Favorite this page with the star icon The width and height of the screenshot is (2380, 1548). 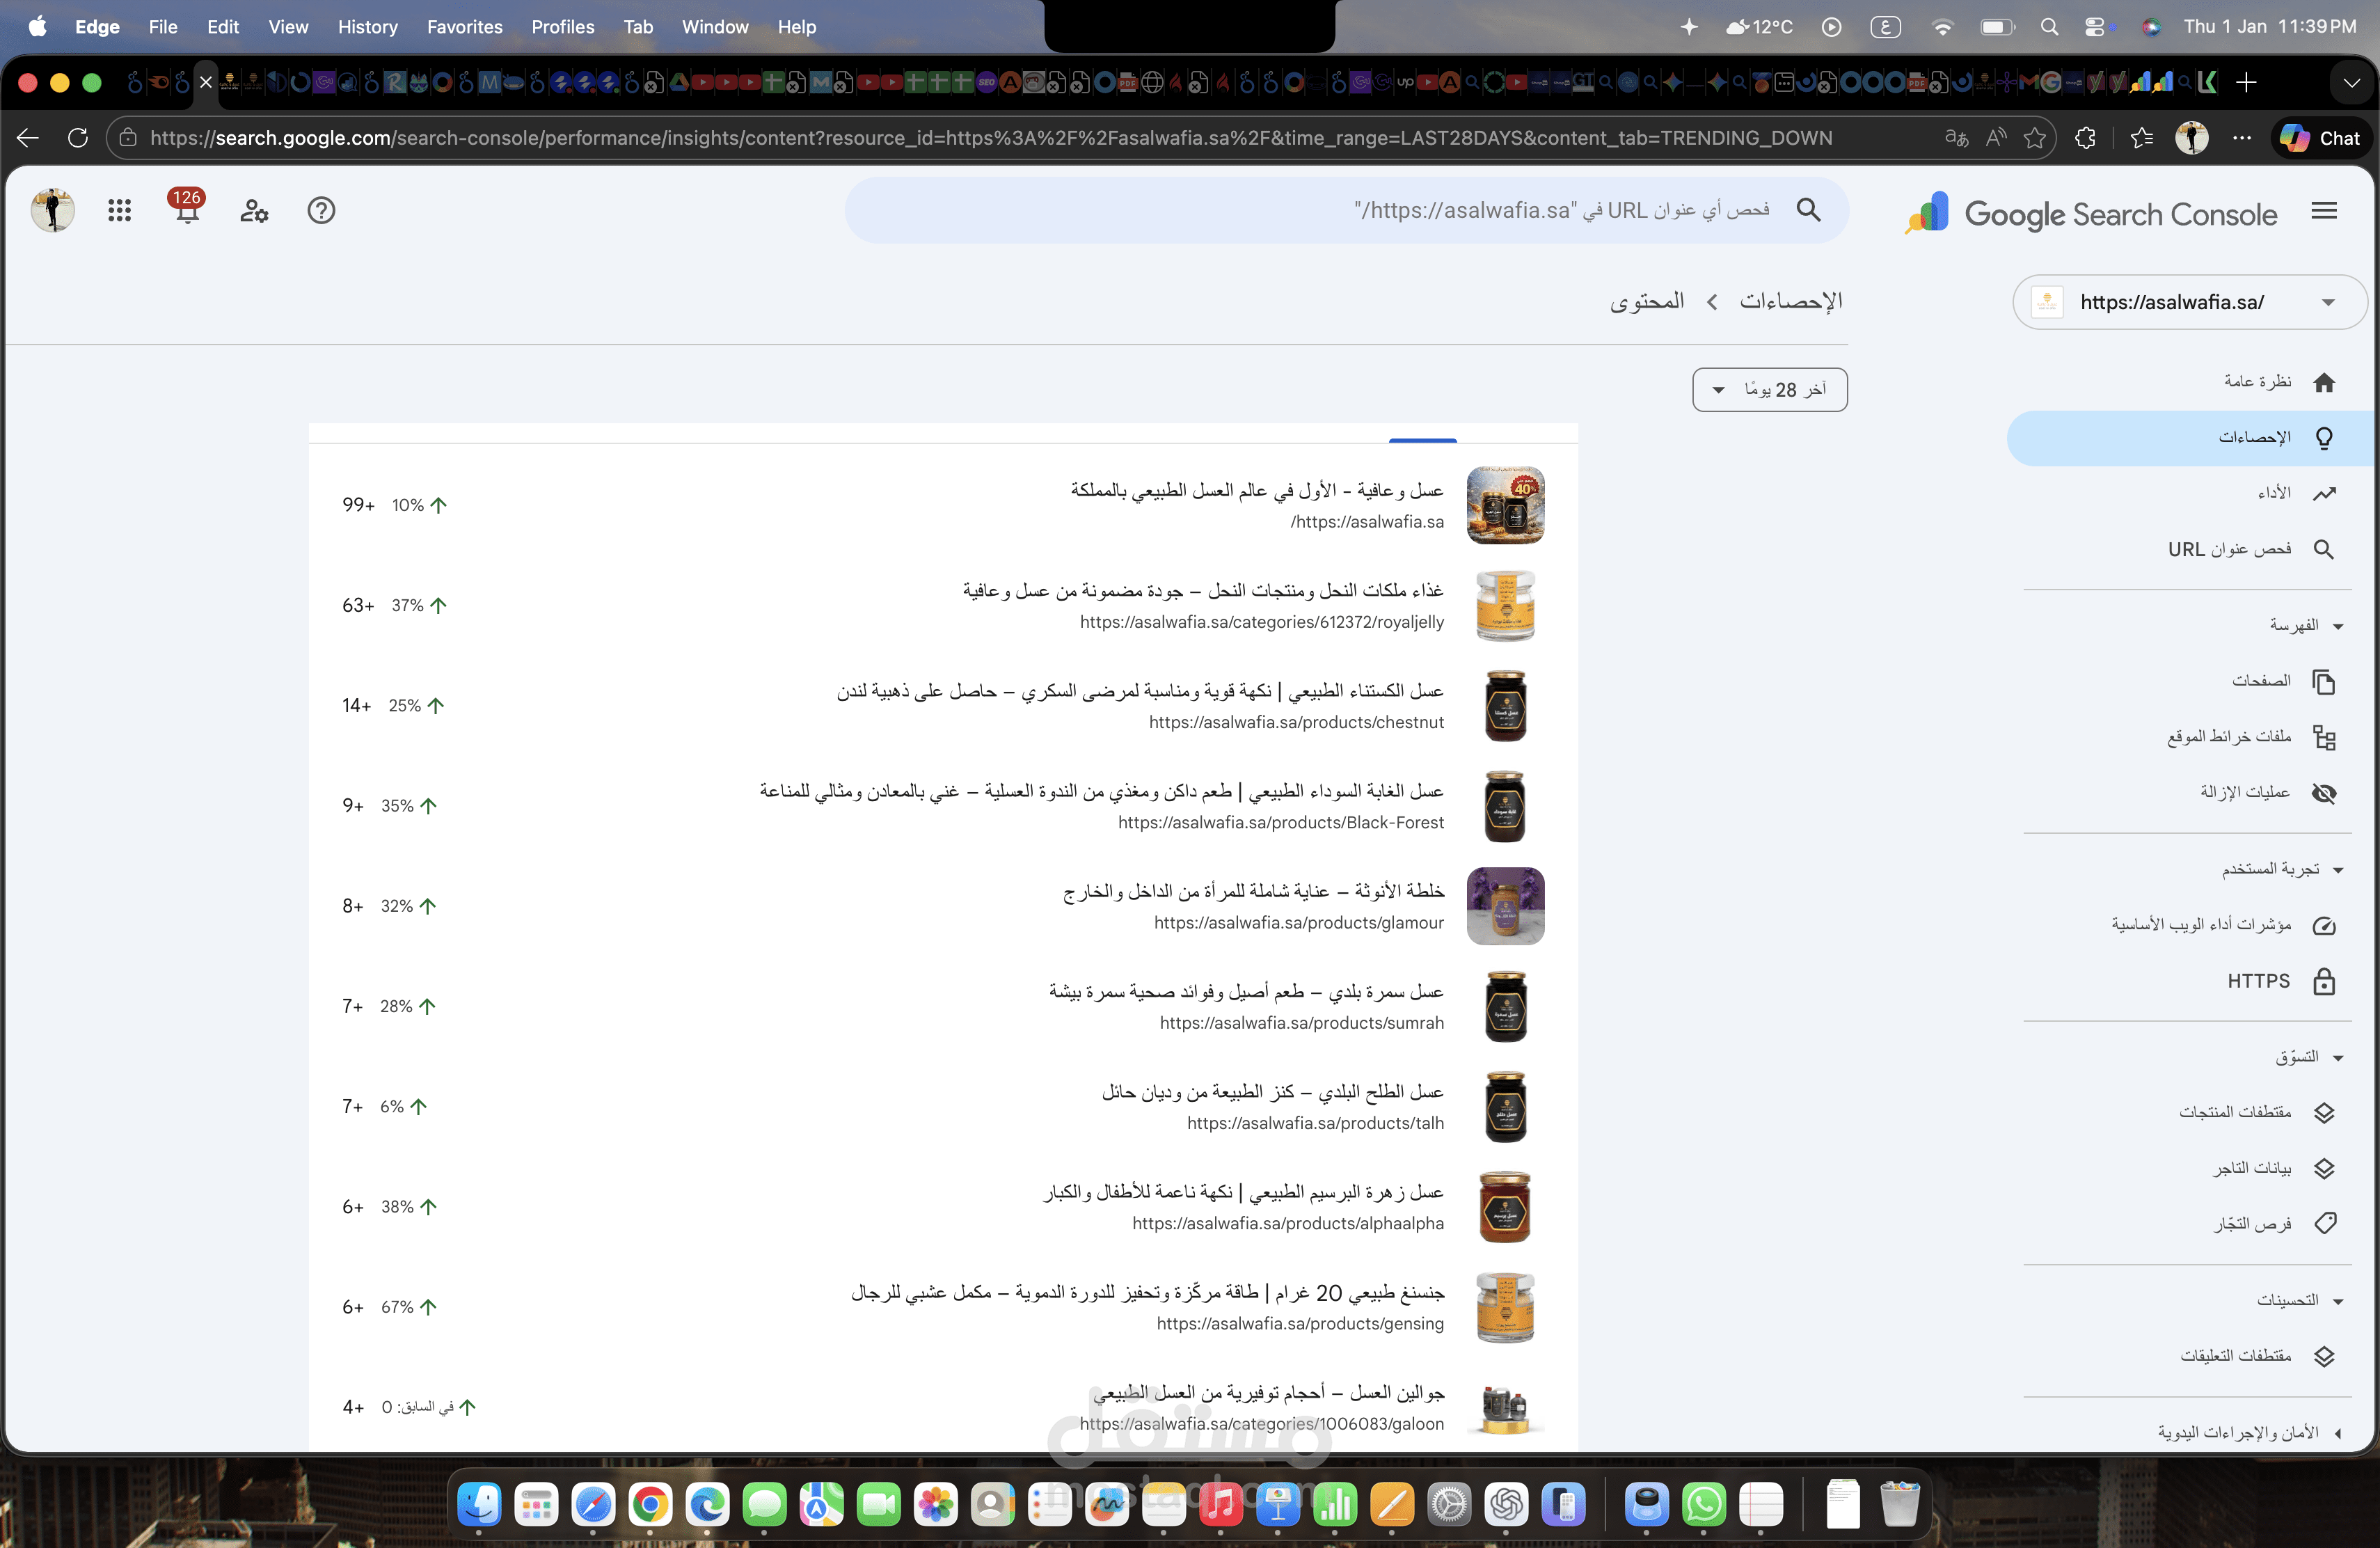(x=2034, y=138)
